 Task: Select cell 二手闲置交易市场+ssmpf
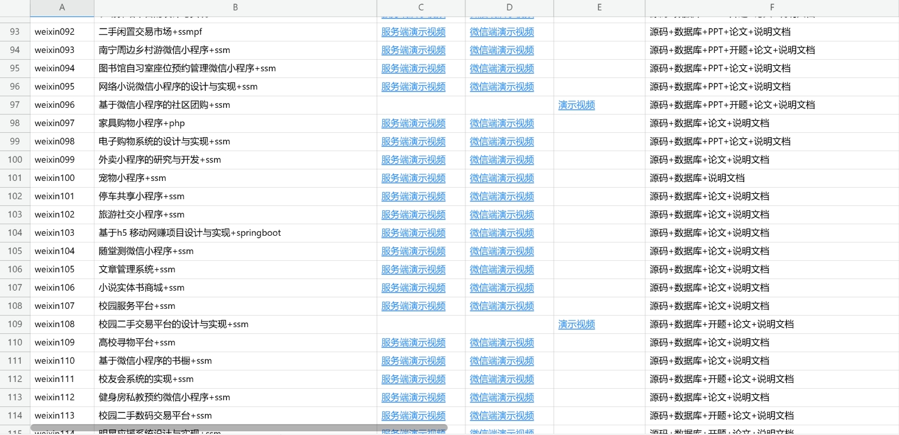(x=235, y=32)
